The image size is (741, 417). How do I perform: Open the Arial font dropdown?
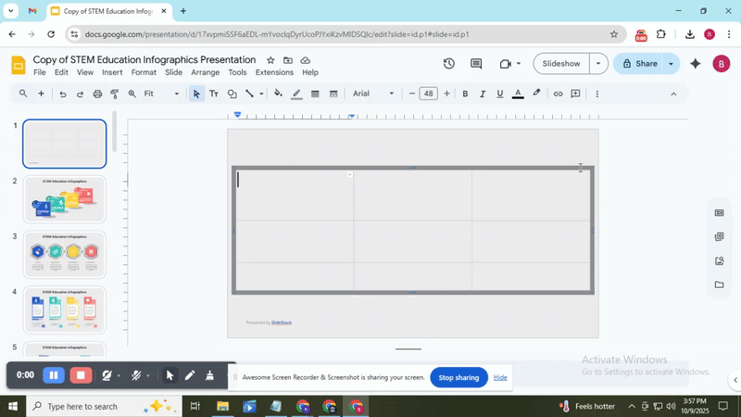point(373,94)
